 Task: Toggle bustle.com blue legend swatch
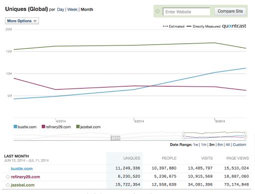tap(15, 127)
